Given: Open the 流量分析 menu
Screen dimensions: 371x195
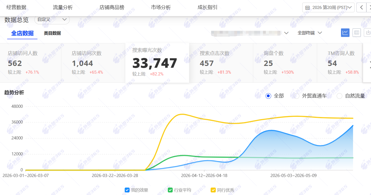Looking at the screenshot, I should pos(63,7).
